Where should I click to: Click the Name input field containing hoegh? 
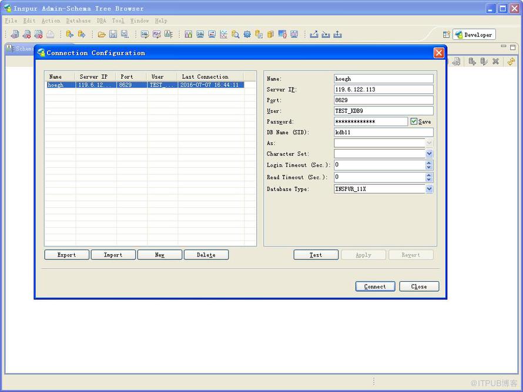[384, 79]
